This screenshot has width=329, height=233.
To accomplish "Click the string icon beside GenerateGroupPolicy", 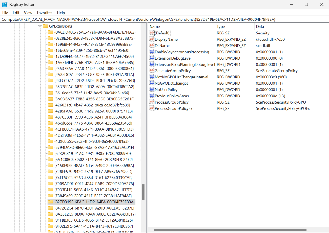I will 152,70.
